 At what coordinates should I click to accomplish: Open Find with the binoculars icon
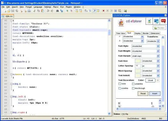[57, 11]
